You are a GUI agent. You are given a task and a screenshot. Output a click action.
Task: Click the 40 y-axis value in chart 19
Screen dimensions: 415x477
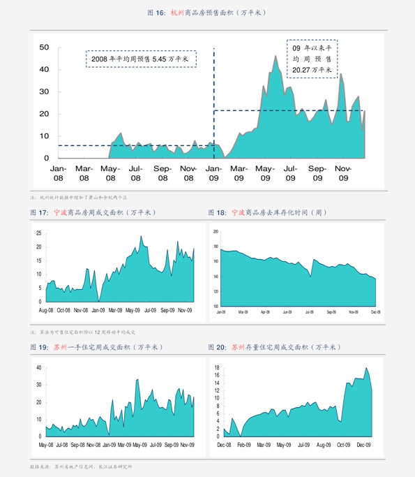39,367
